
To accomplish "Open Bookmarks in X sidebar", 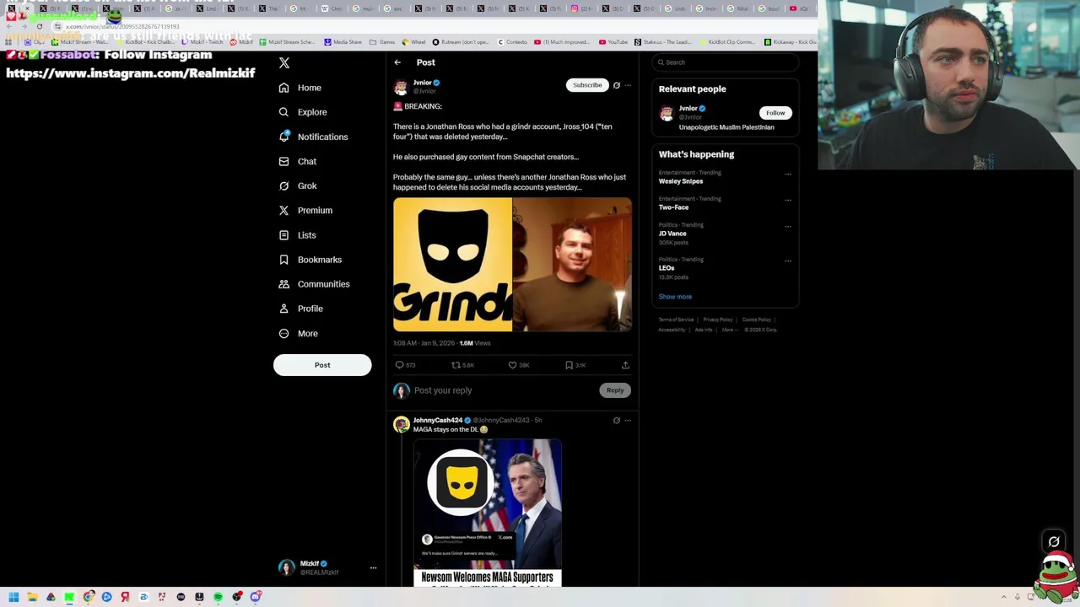I will click(310, 260).
